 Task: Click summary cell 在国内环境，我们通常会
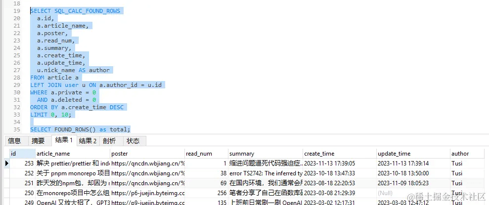(x=266, y=183)
